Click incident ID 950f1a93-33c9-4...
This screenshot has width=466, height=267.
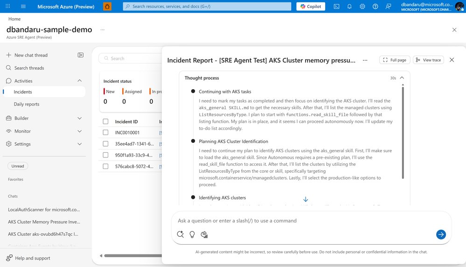point(134,155)
